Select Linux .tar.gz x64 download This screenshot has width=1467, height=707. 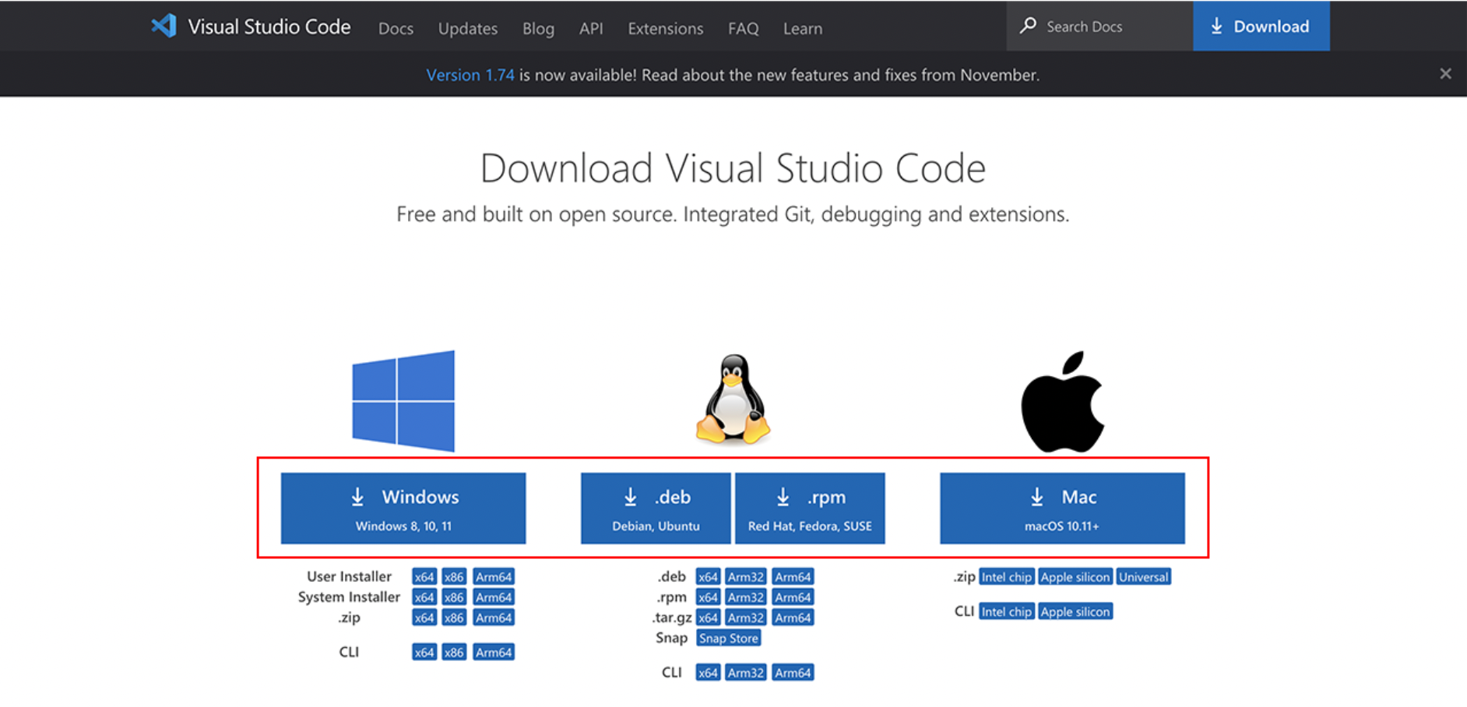pyautogui.click(x=708, y=617)
